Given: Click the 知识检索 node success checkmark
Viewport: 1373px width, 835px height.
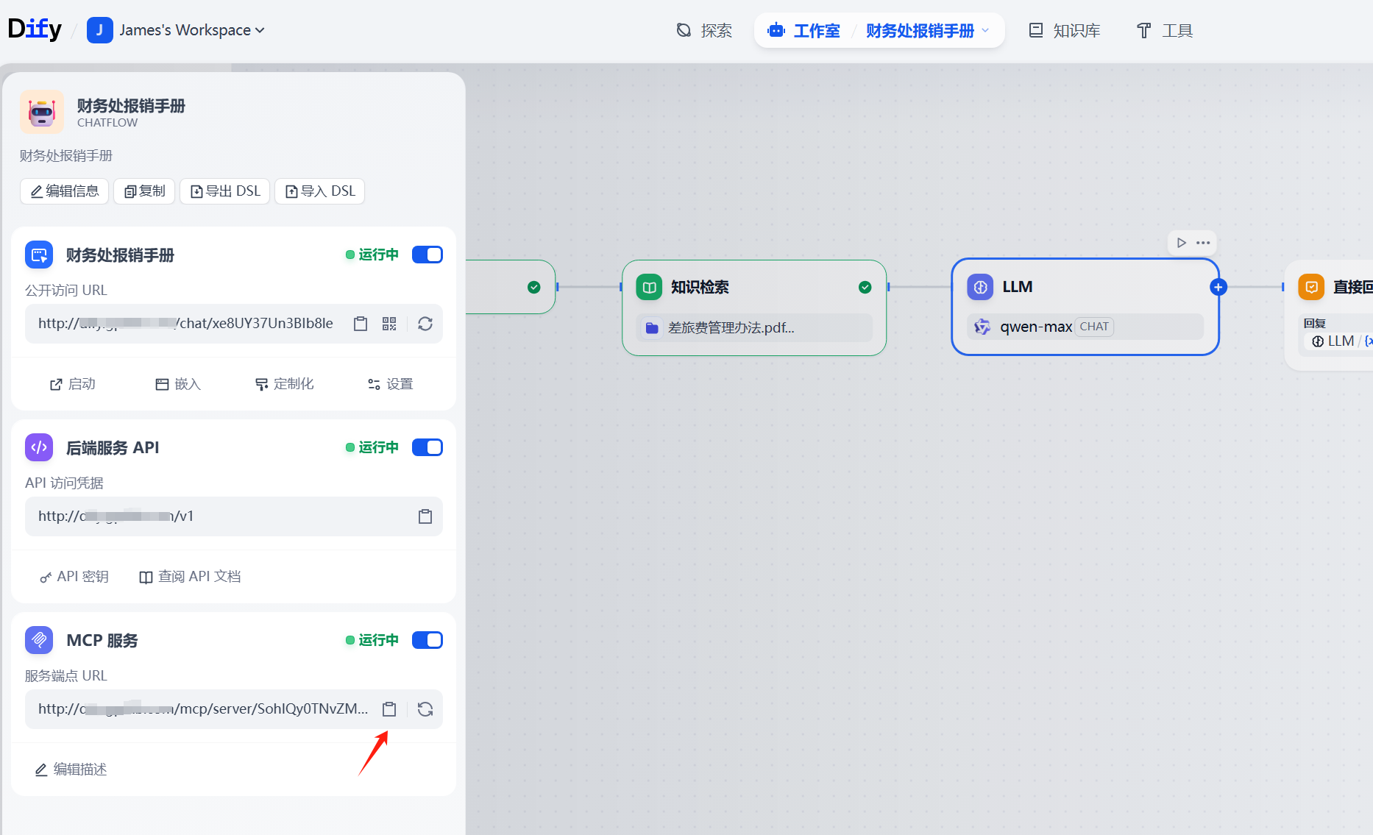Looking at the screenshot, I should point(865,287).
